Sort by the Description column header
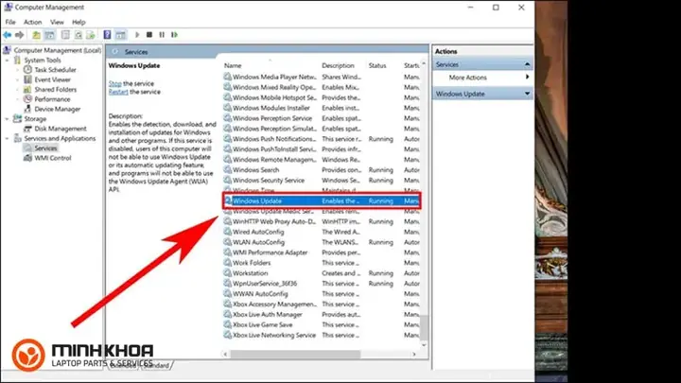Image resolution: width=681 pixels, height=383 pixels. [x=338, y=65]
